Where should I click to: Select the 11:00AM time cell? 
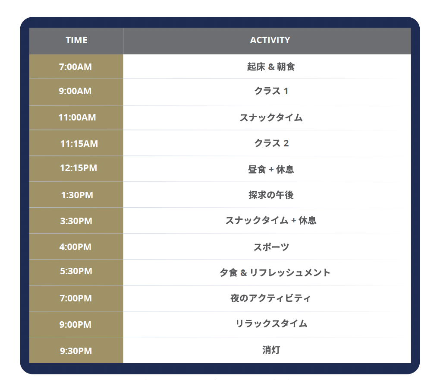click(x=77, y=117)
